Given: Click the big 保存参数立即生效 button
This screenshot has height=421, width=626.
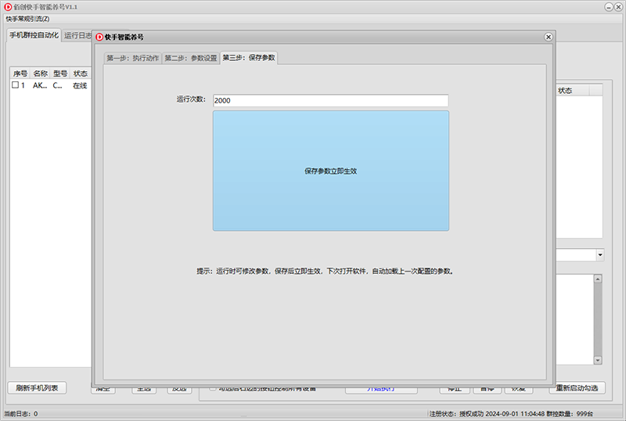Looking at the screenshot, I should [x=330, y=171].
